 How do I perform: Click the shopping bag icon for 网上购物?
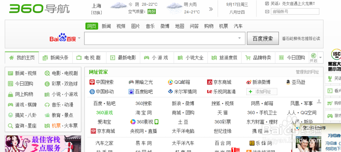tap(11, 94)
